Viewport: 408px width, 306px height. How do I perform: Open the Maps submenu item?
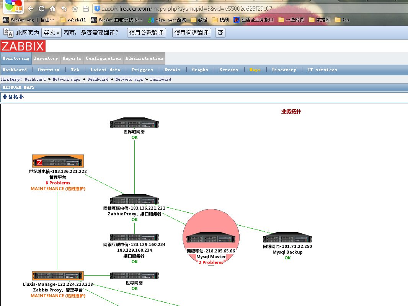pyautogui.click(x=255, y=70)
